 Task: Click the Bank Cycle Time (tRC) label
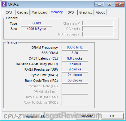[x=41, y=81]
